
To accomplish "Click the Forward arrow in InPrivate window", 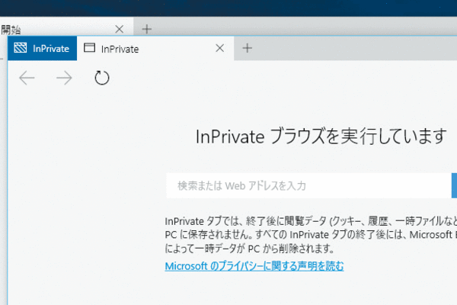I will [x=64, y=78].
